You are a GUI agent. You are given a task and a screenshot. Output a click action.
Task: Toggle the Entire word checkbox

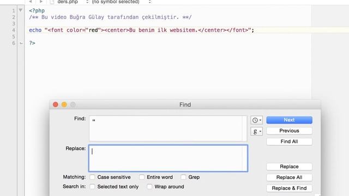(x=142, y=177)
